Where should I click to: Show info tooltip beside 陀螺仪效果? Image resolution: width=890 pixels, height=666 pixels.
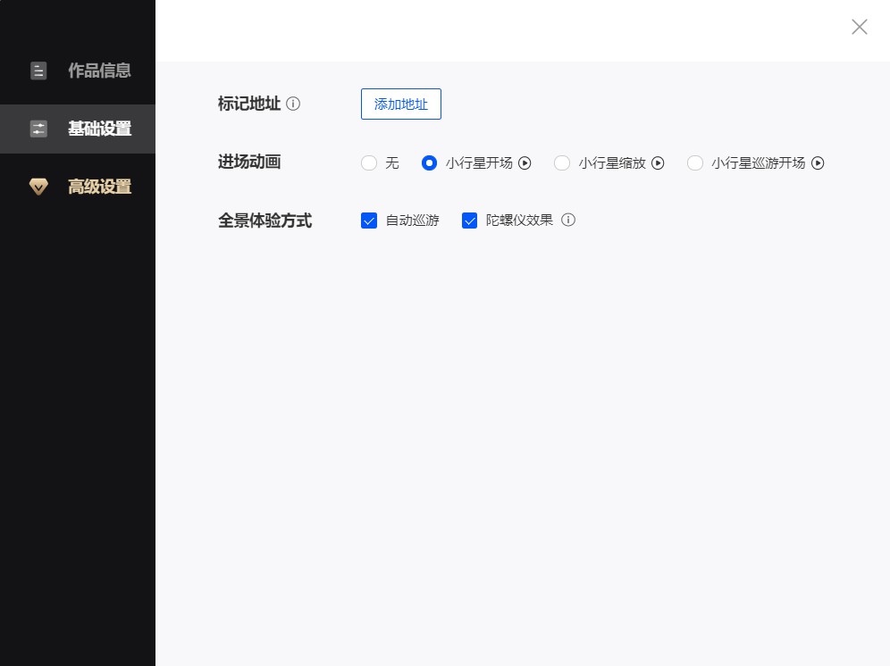coord(568,221)
